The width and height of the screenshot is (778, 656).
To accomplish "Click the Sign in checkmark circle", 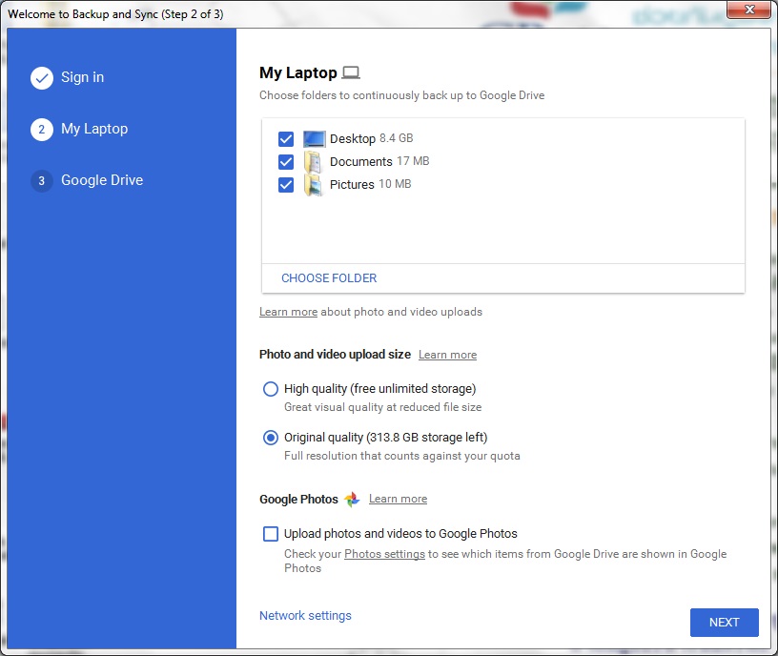I will click(42, 79).
